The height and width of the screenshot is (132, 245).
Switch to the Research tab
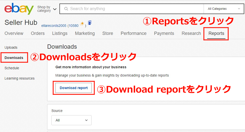point(191,33)
